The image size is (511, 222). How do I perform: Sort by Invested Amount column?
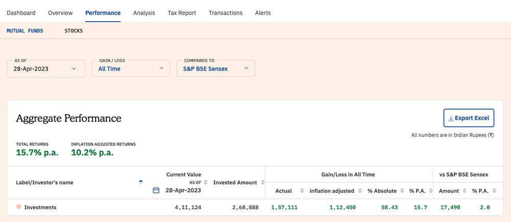pyautogui.click(x=263, y=182)
